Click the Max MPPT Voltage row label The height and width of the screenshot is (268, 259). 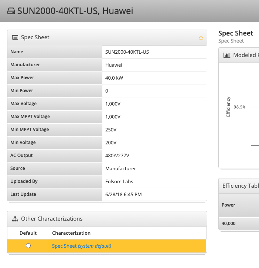pos(30,117)
